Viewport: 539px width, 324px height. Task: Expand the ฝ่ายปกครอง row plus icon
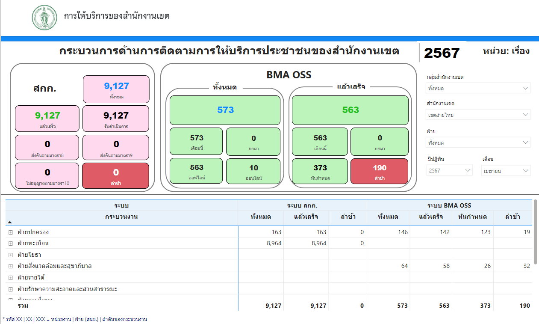pyautogui.click(x=11, y=232)
